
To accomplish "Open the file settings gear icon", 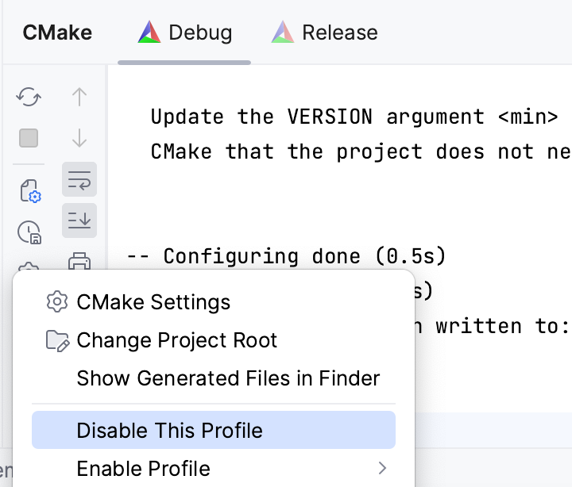I will pos(29,190).
